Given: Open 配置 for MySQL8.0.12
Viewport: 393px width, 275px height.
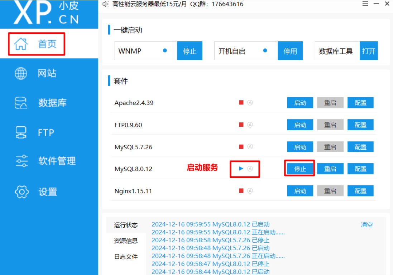Looking at the screenshot, I should (x=360, y=169).
